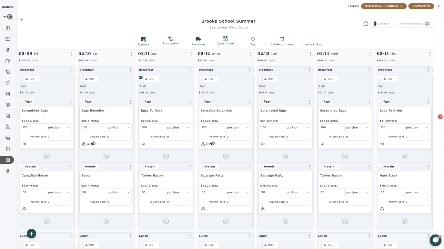Select the Purchase truck icon
444x249 pixels.
point(198,39)
